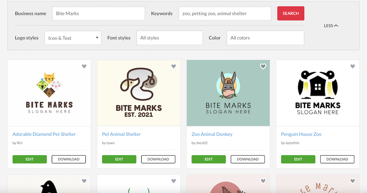Favorite the black bird logo in second row
367x193 pixels.
[x=84, y=181]
